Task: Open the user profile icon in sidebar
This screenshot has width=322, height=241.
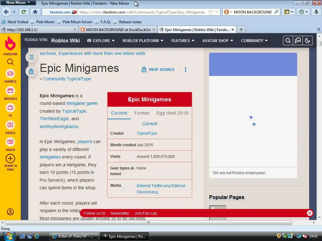Action: (10, 212)
